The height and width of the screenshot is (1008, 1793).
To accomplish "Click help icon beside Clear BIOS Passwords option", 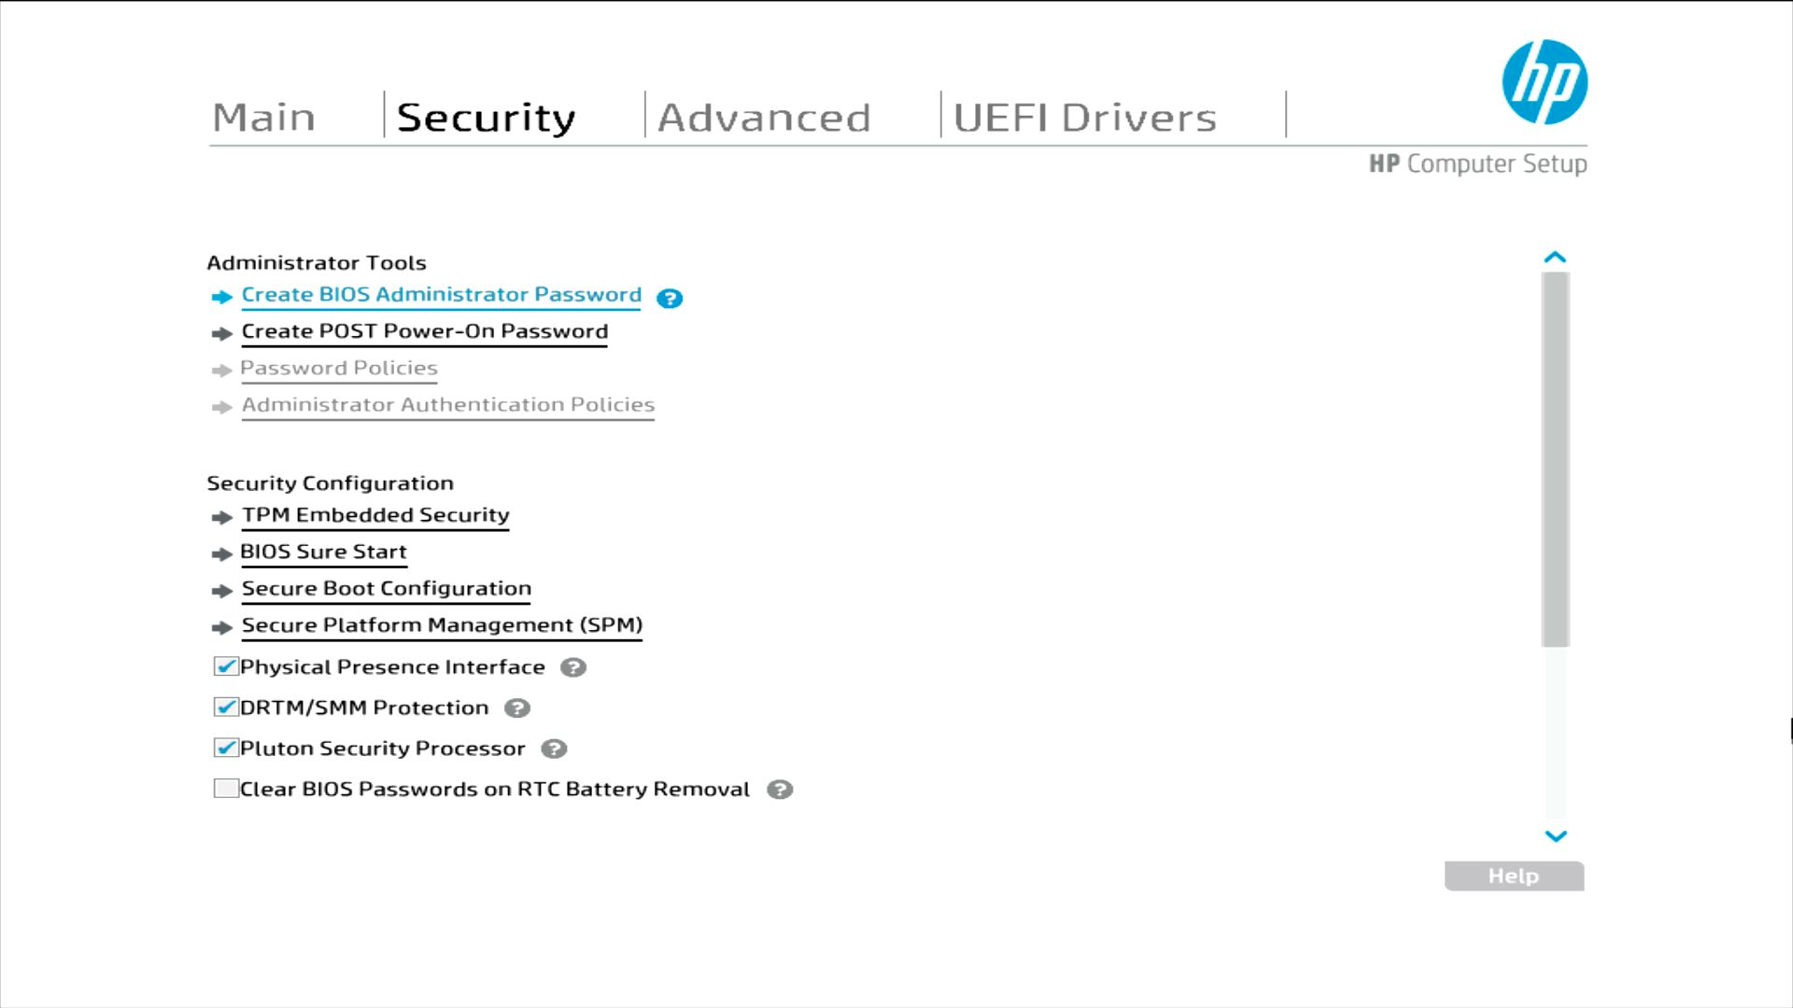I will point(780,790).
